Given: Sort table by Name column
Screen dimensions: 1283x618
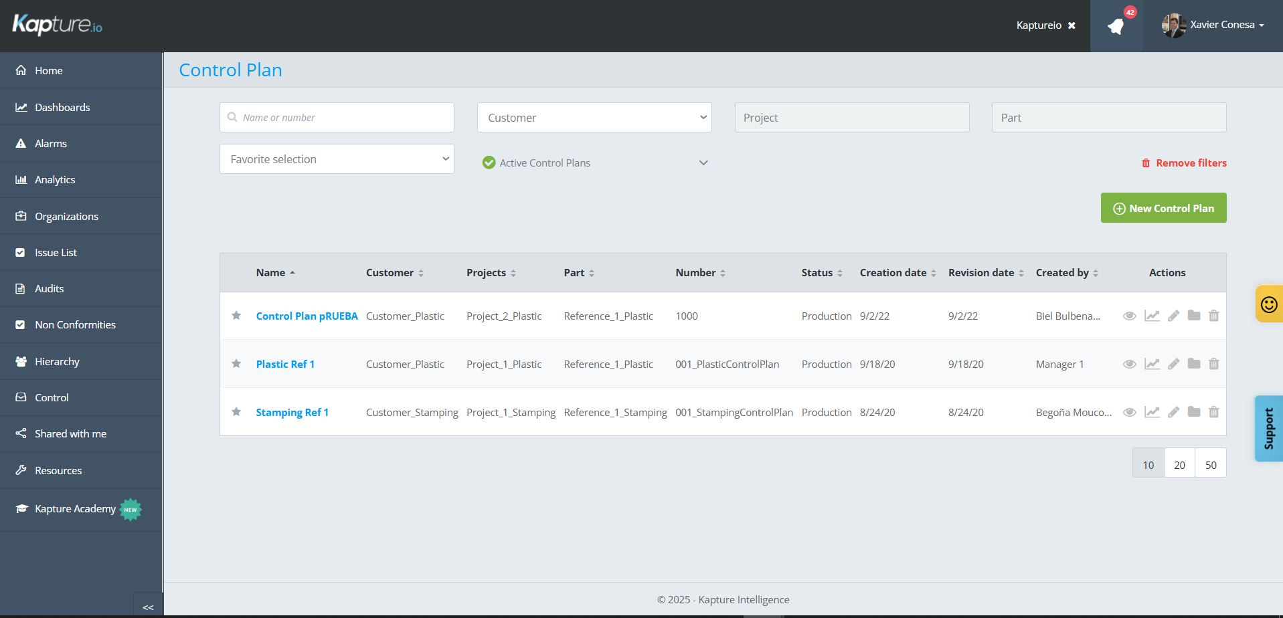Looking at the screenshot, I should click(x=275, y=272).
